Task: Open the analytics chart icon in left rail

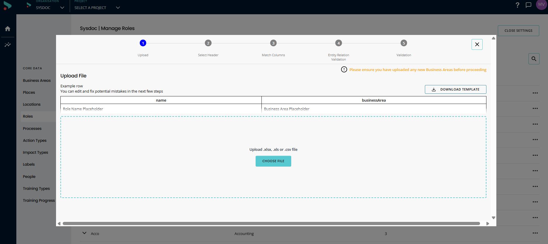Action: (x=8, y=45)
